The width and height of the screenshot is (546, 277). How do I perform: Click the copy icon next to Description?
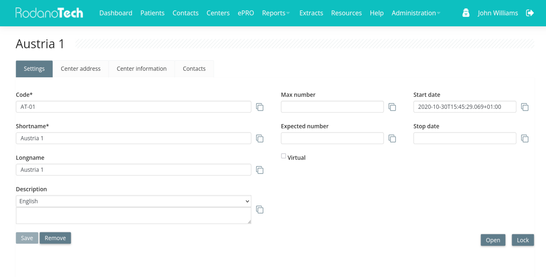260,210
